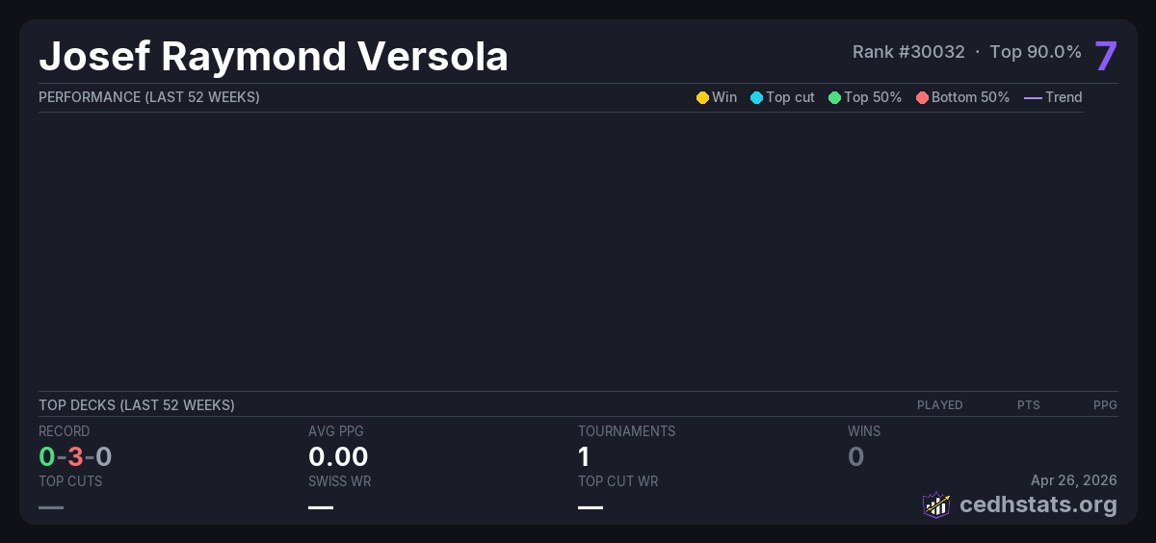Viewport: 1156px width, 543px height.
Task: Click the cyan Top cut legend dot
Action: (x=756, y=97)
